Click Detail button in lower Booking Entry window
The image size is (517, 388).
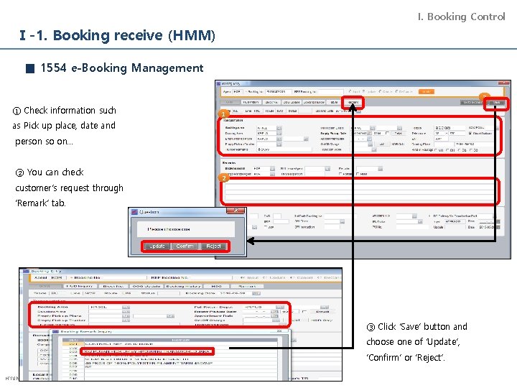click(322, 311)
